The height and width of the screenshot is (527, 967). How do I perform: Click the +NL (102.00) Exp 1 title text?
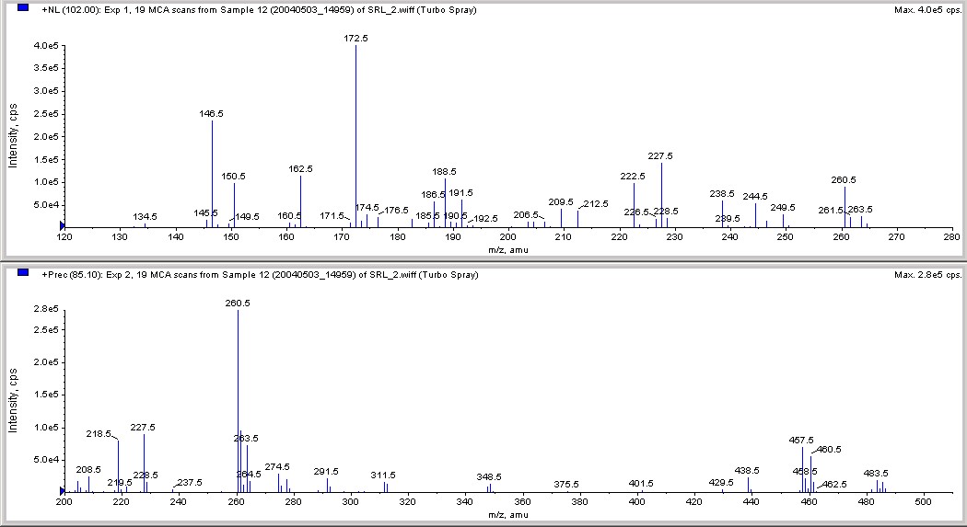click(x=259, y=10)
